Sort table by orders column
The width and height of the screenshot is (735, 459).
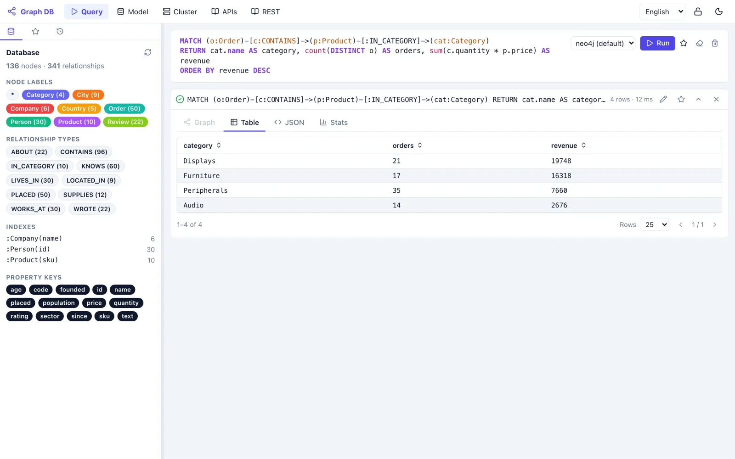point(407,146)
